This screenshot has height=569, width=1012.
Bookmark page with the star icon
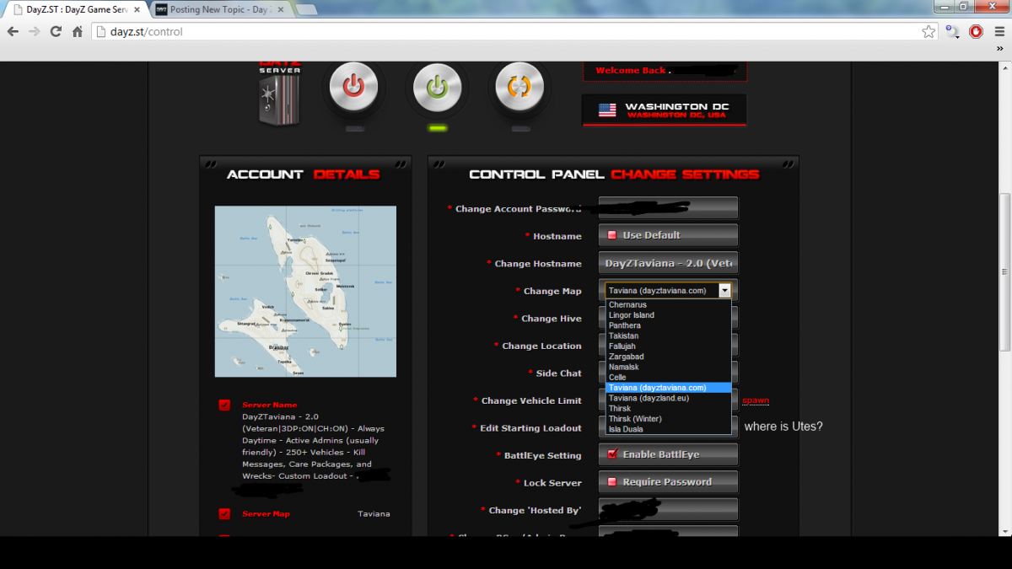click(x=929, y=32)
